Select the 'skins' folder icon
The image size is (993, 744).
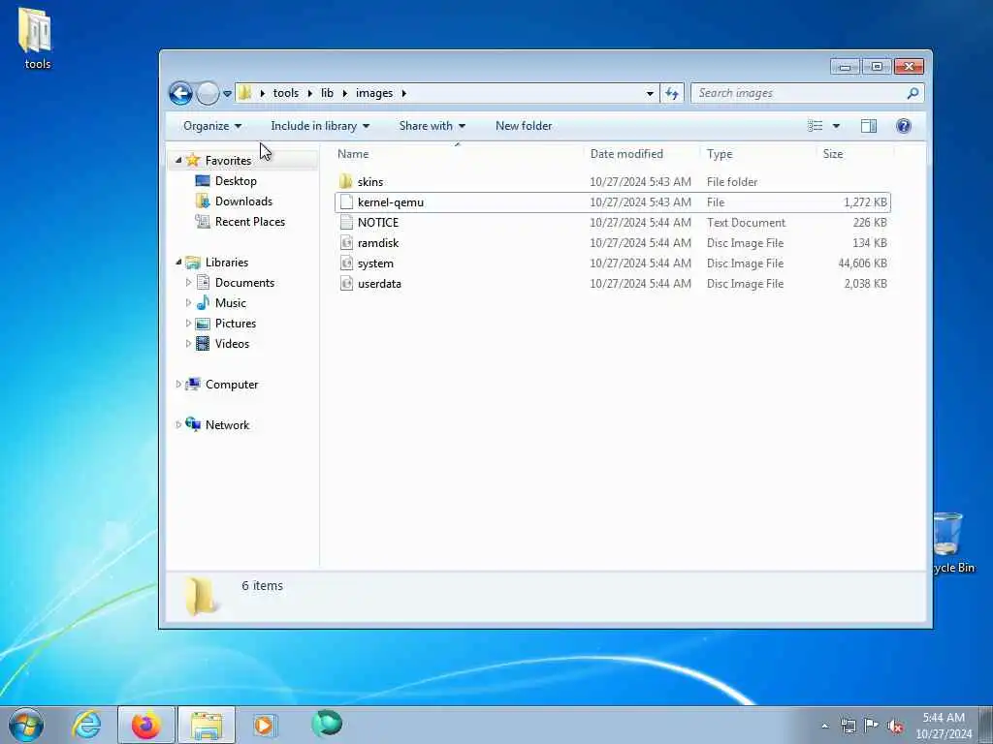(x=346, y=181)
